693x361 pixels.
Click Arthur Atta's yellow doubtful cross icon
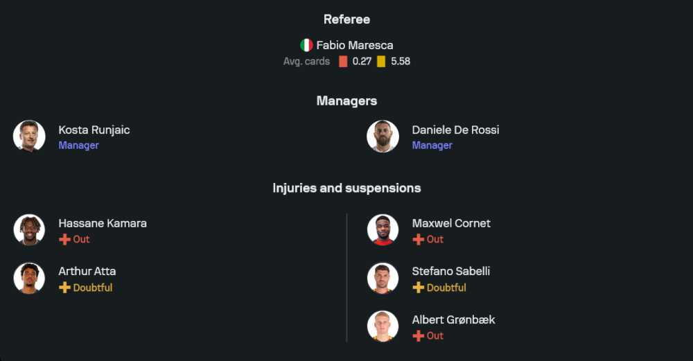(64, 288)
